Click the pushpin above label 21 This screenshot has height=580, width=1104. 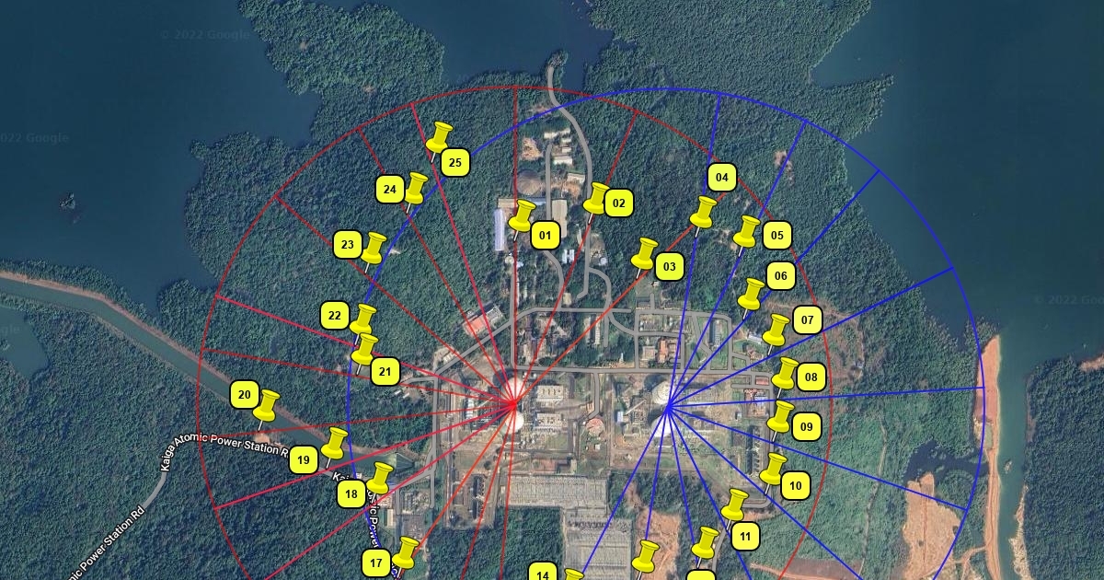tap(364, 350)
